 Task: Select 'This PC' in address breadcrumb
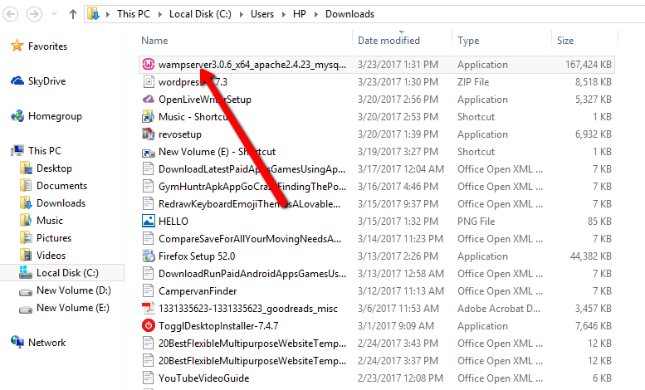click(x=134, y=14)
